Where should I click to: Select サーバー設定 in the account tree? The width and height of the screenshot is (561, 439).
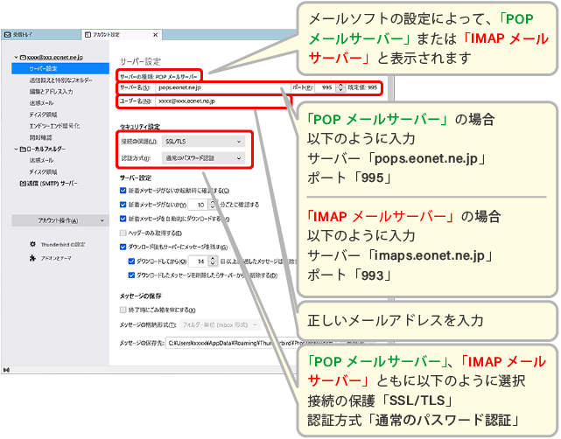[x=60, y=68]
